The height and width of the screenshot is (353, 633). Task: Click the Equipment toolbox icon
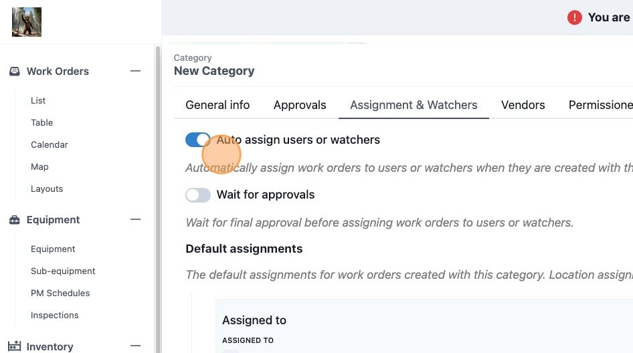click(x=15, y=220)
